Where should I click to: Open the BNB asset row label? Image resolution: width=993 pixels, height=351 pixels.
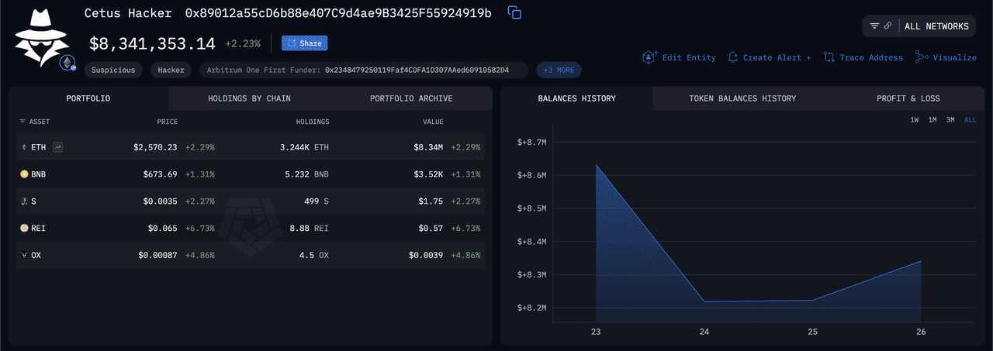point(38,174)
